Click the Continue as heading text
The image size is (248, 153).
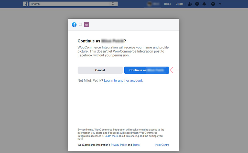point(102,41)
